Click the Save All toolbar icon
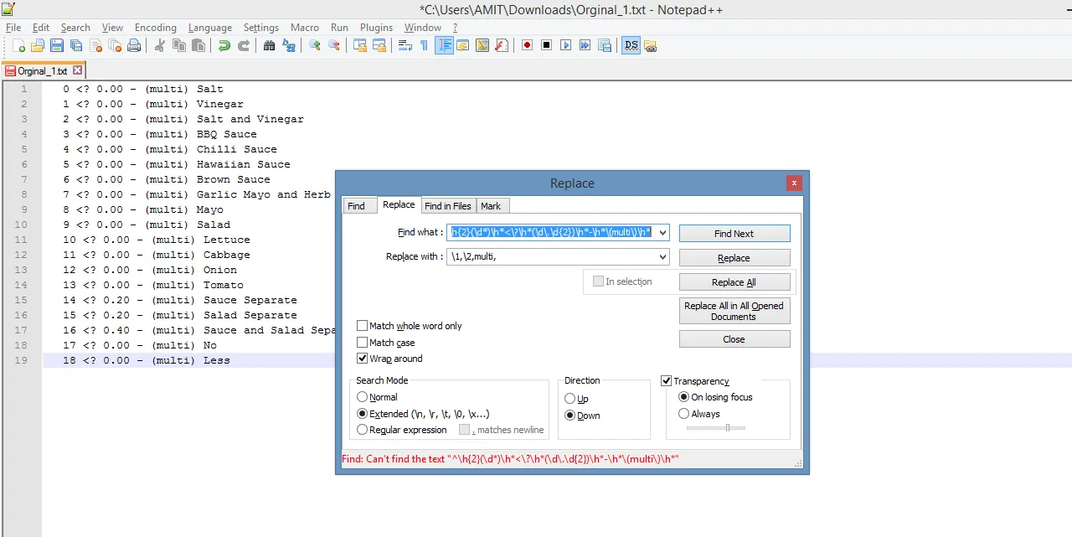 click(x=76, y=45)
